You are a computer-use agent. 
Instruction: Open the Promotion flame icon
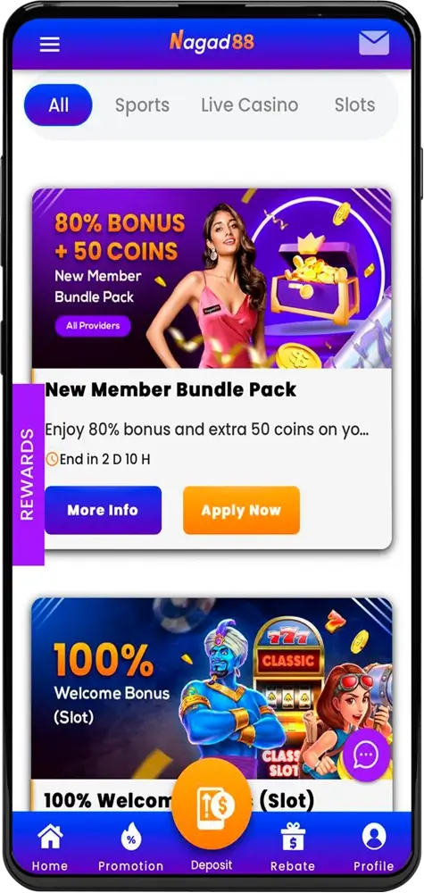point(131,838)
